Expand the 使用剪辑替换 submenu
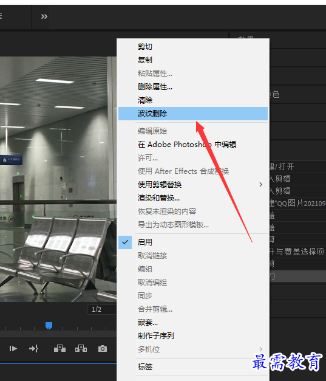This screenshot has height=381, width=326. tap(193, 185)
